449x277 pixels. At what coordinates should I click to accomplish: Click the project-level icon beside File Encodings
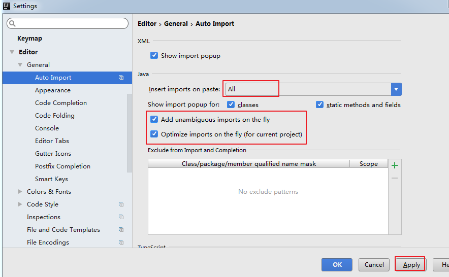tap(121, 243)
